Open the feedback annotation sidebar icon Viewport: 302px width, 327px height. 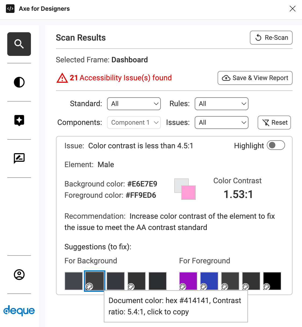click(19, 158)
